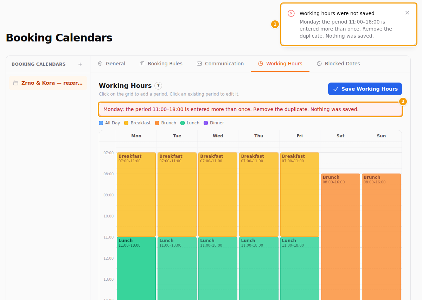Screen dimensions: 422x300
Task: Dismiss the 'Working hours were not saved' notification
Action: 407,13
